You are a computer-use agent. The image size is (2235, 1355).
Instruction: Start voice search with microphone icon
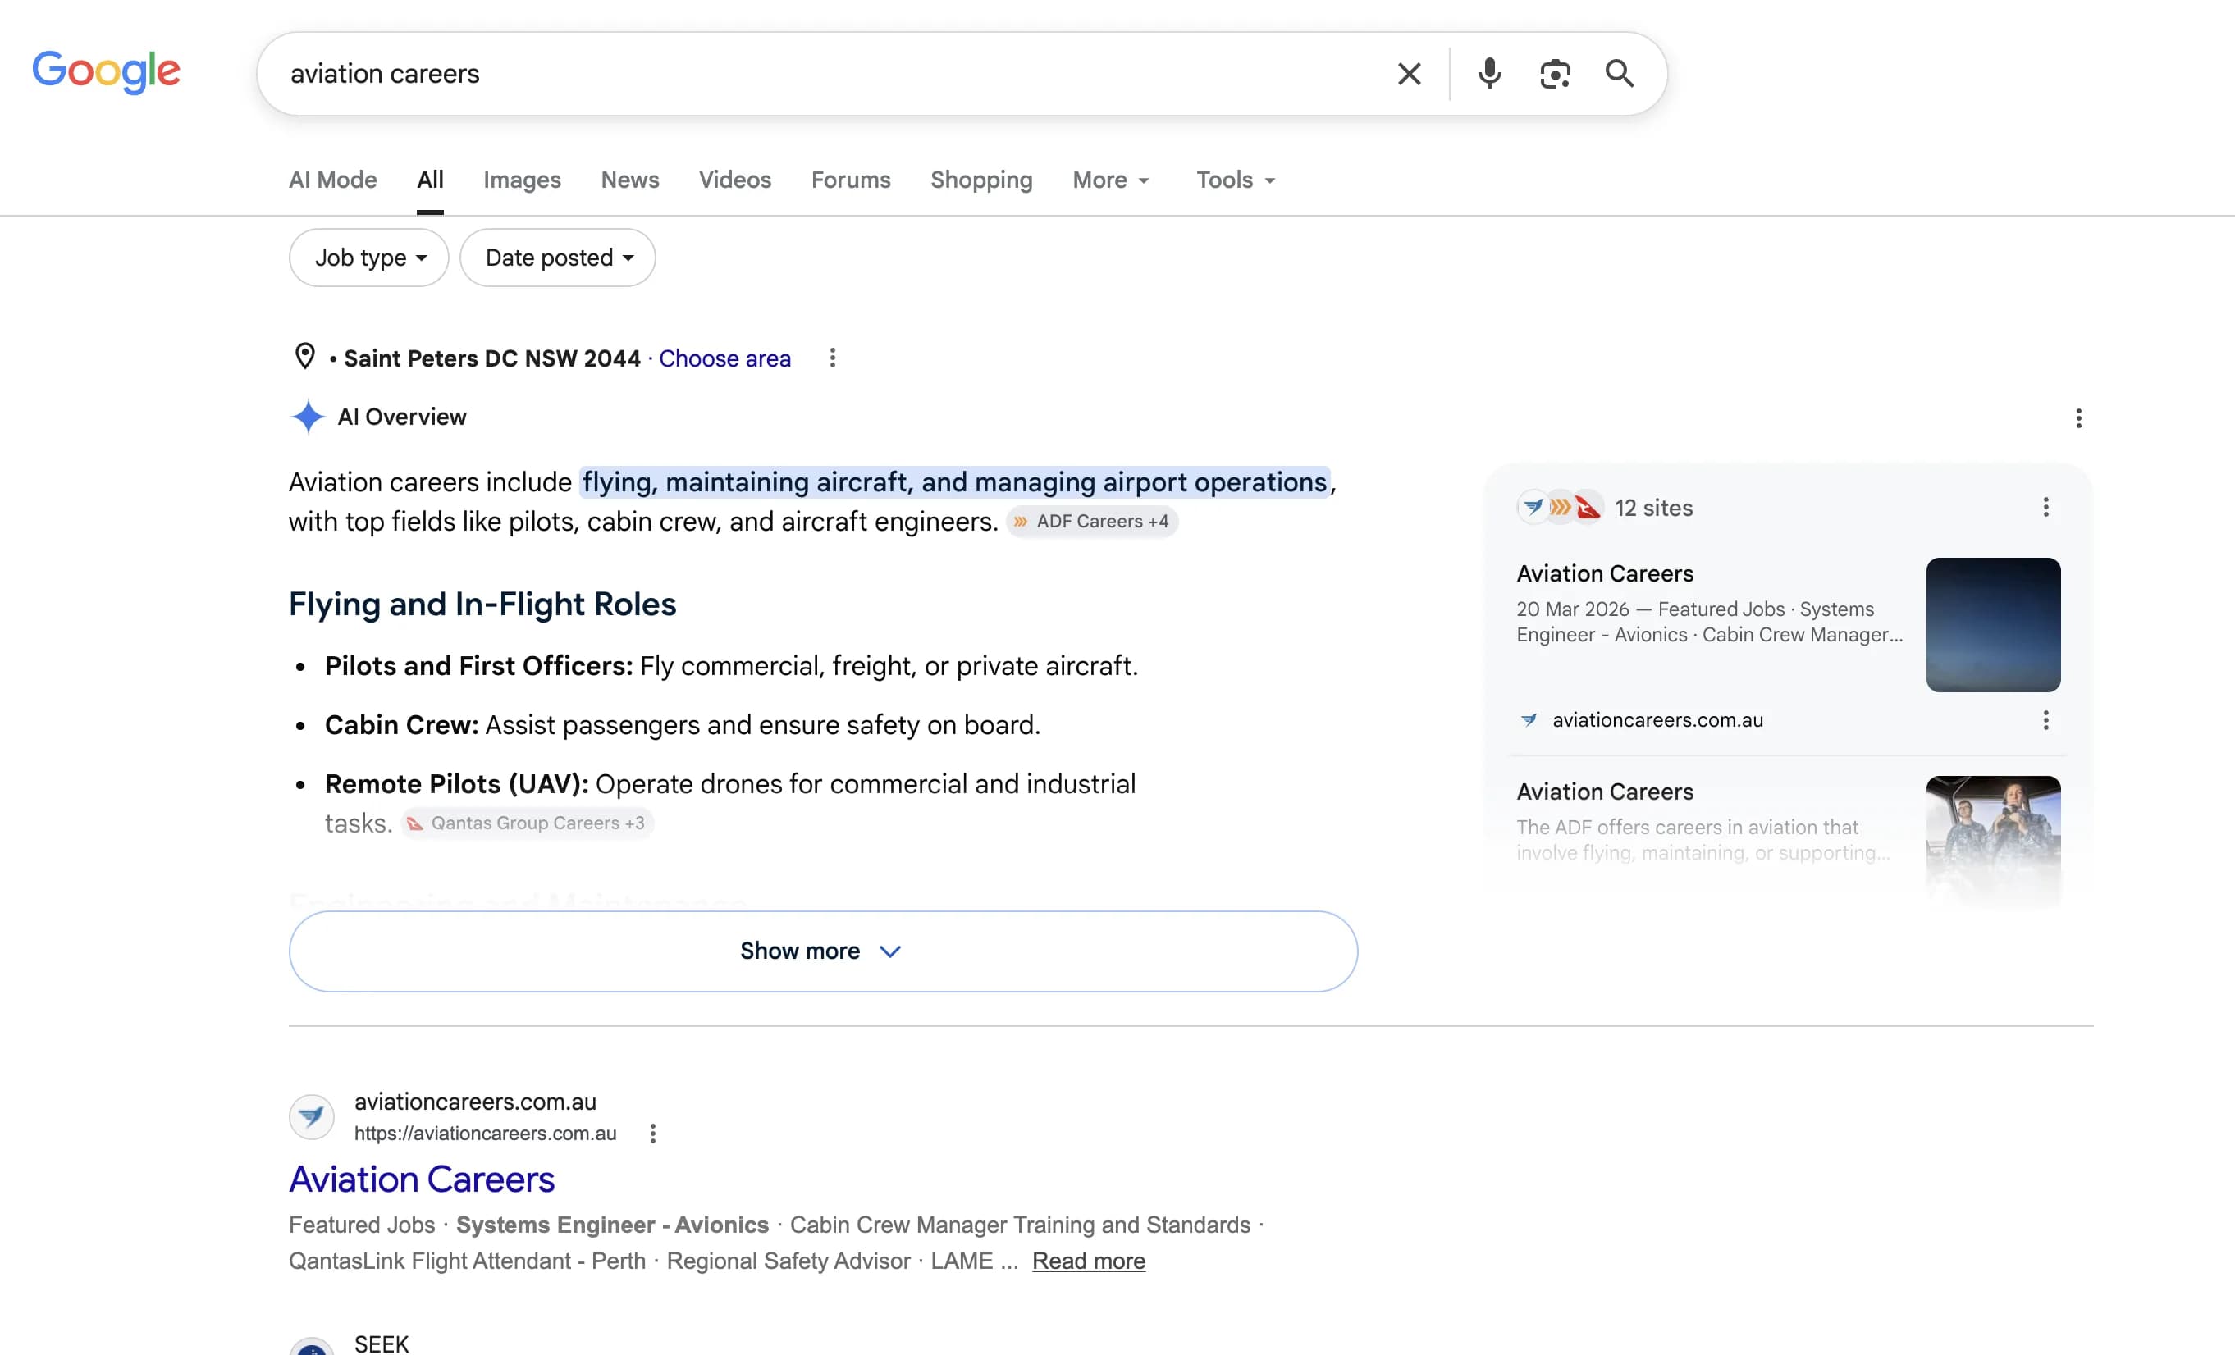tap(1488, 74)
